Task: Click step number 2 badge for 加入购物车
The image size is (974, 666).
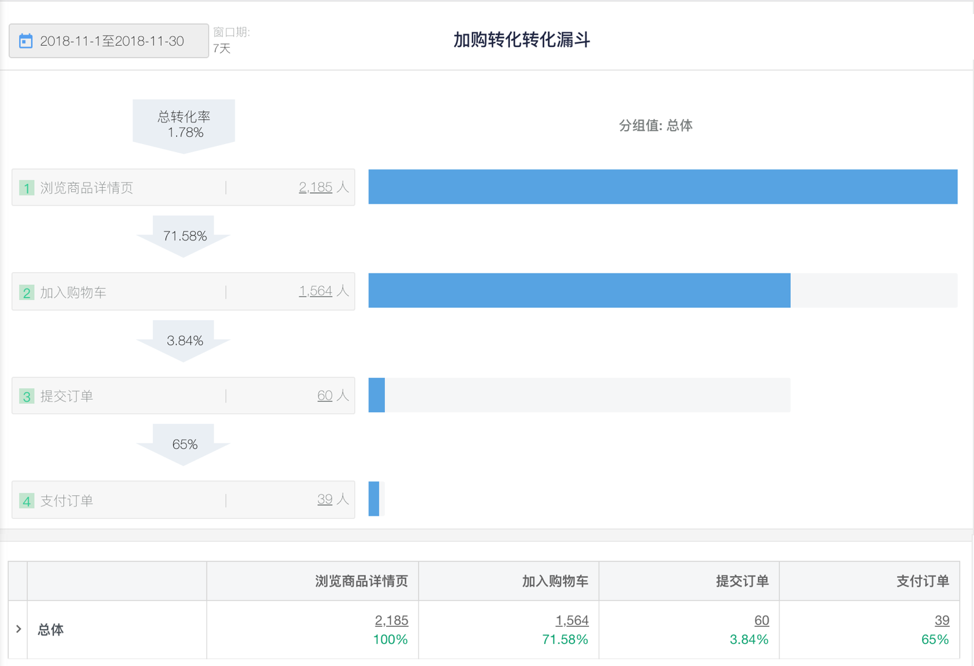Action: pos(27,292)
